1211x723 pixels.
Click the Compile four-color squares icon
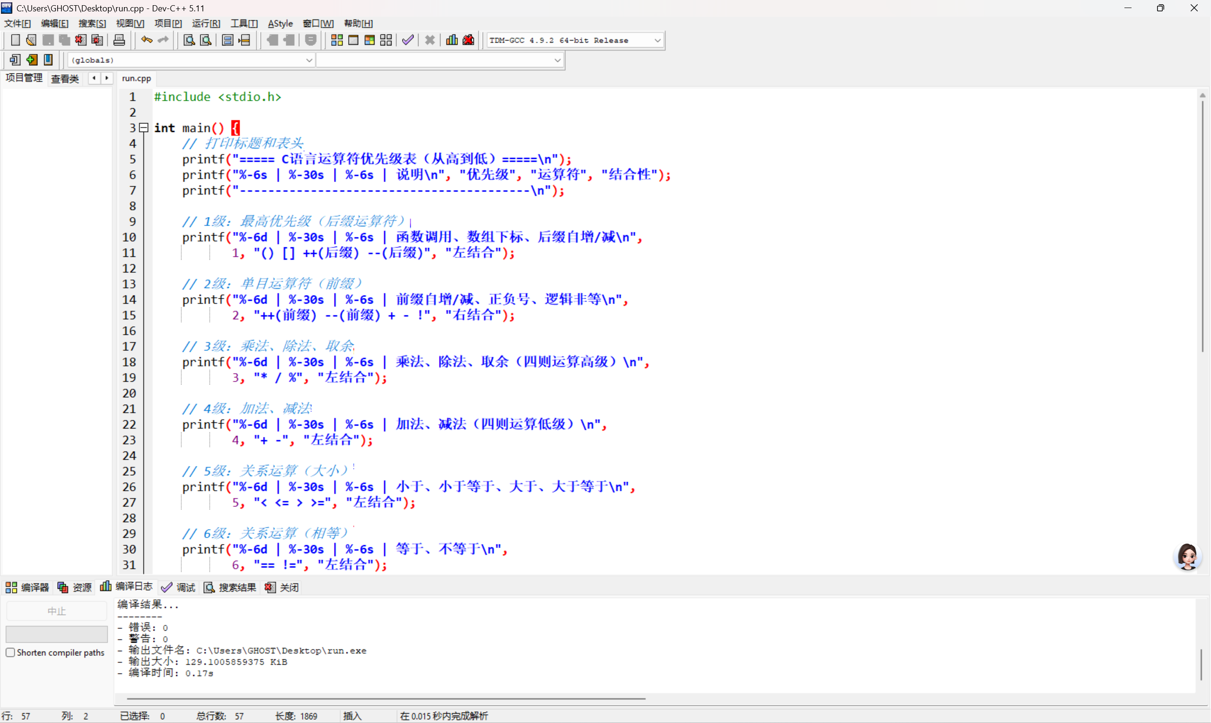(x=337, y=40)
